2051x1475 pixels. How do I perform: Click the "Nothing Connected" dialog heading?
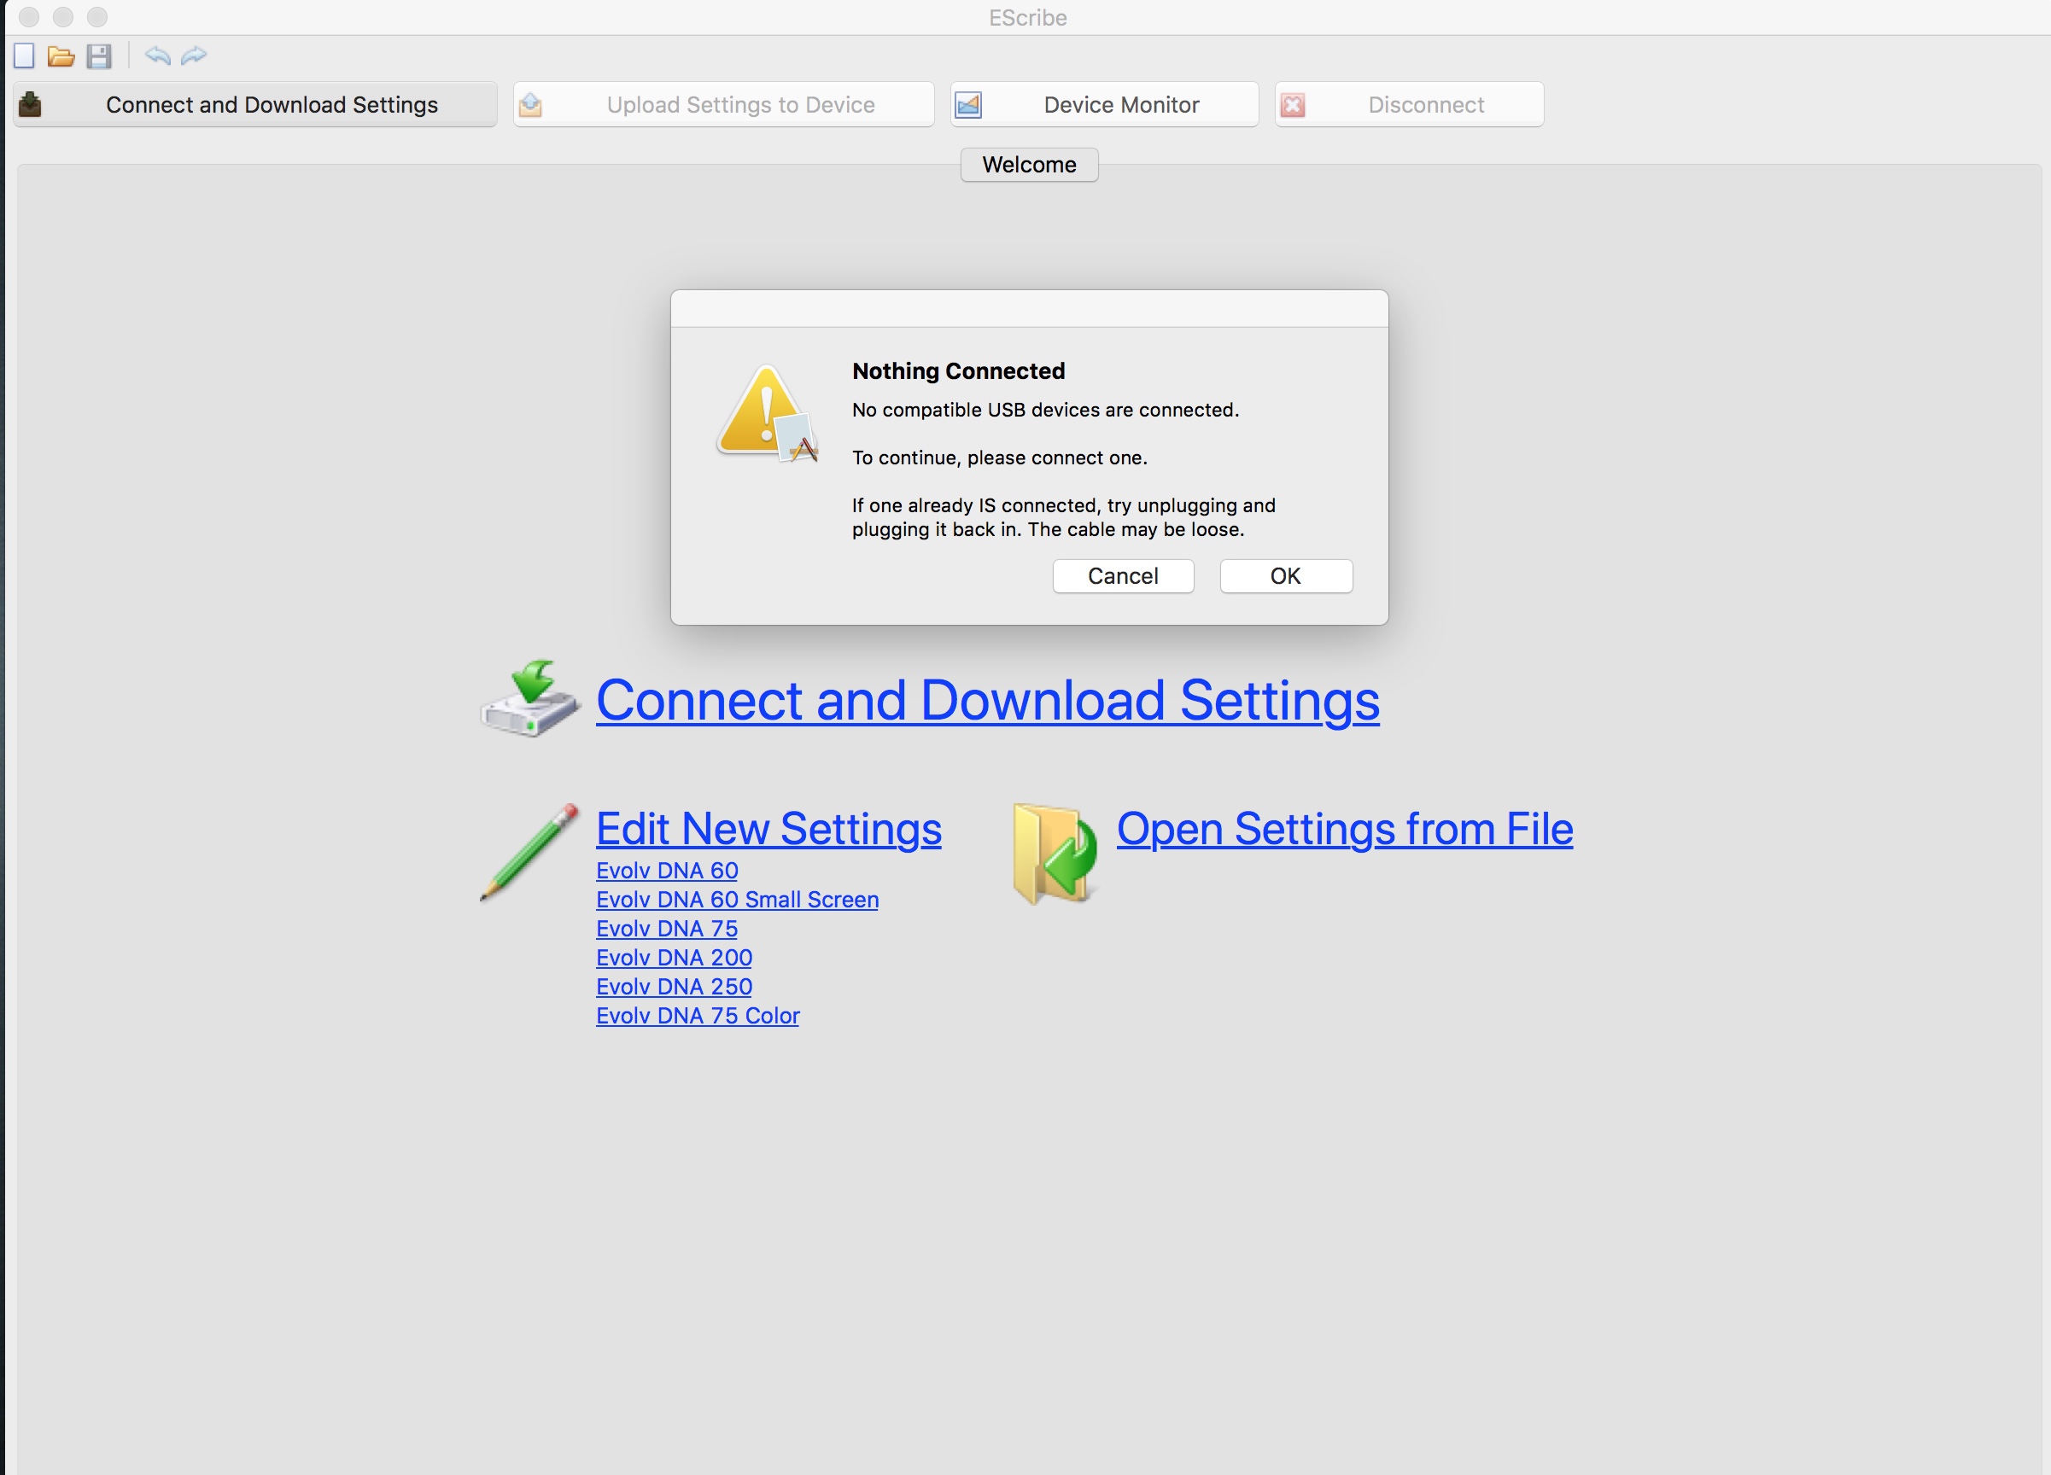pos(959,371)
